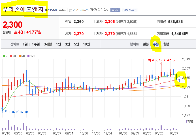The width and height of the screenshot is (196, 137).
Task: Select the 10년 line chart period
Action: (x=86, y=44)
